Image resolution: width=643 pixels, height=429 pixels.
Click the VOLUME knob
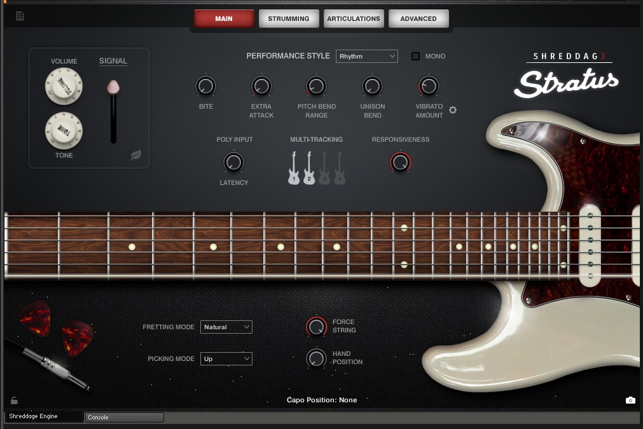pyautogui.click(x=64, y=86)
